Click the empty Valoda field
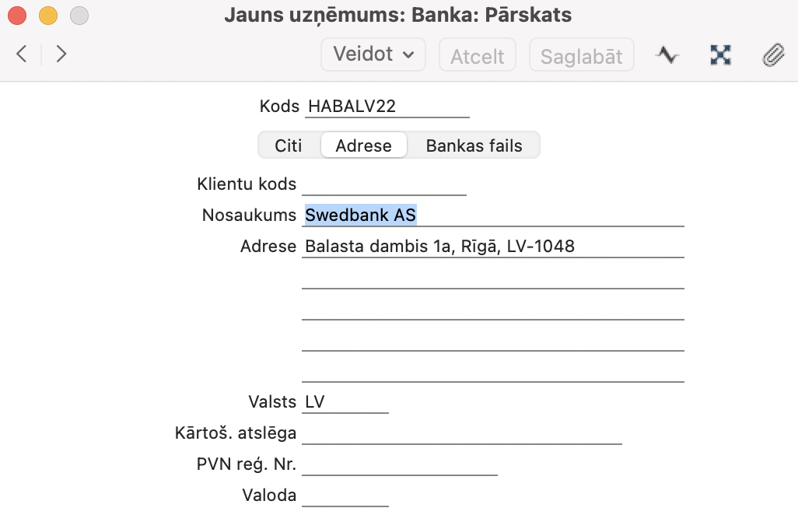Screen dimensions: 798x529 tap(345, 496)
